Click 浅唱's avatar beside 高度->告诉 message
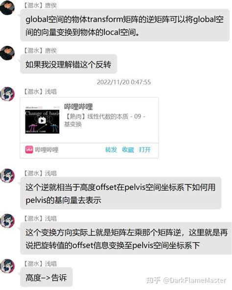Screen dimensions: 232x290 pyautogui.click(x=7, y=266)
